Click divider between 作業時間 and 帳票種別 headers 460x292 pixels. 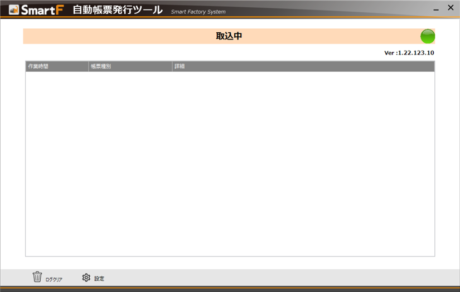(x=89, y=66)
